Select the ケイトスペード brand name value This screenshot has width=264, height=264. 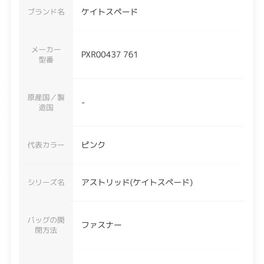tap(109, 12)
